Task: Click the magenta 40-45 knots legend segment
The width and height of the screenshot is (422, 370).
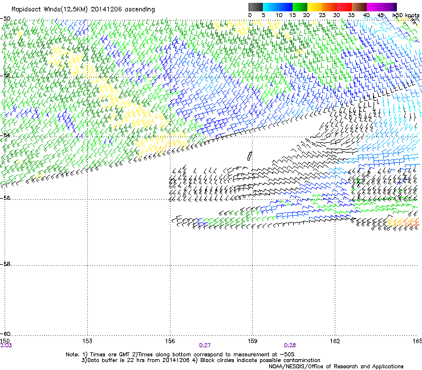Action: (x=374, y=7)
